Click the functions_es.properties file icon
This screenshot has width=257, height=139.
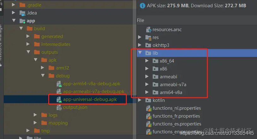[x=149, y=124]
